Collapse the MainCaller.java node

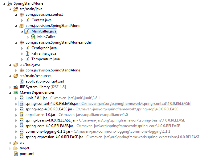coord(22,32)
